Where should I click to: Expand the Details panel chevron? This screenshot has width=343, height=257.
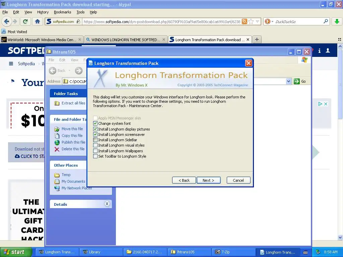[107, 204]
